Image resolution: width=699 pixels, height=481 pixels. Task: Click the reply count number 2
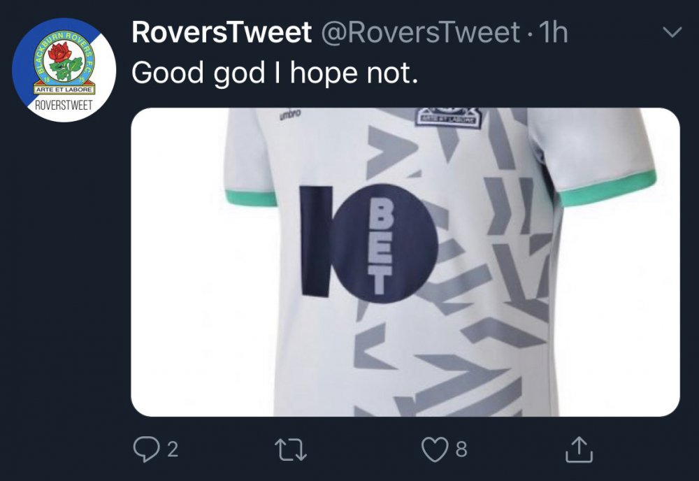coord(172,449)
